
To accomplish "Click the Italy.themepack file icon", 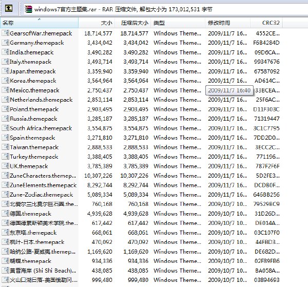I will [5, 61].
